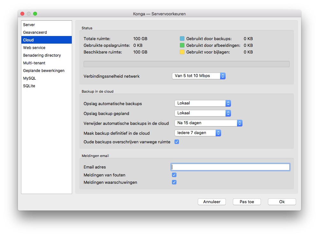Viewport: 319px width, 236px height.
Task: Minimize the Servervoorkeuren window
Action: [29, 14]
